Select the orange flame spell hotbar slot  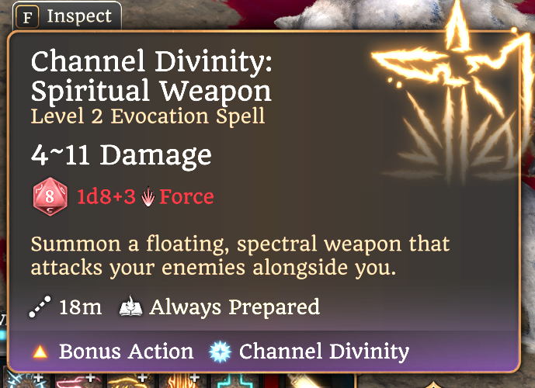(x=183, y=381)
